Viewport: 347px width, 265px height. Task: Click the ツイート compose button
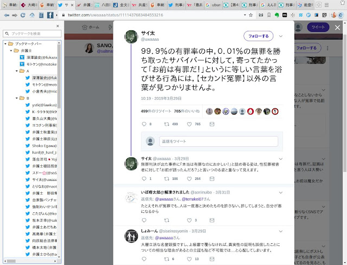[318, 27]
